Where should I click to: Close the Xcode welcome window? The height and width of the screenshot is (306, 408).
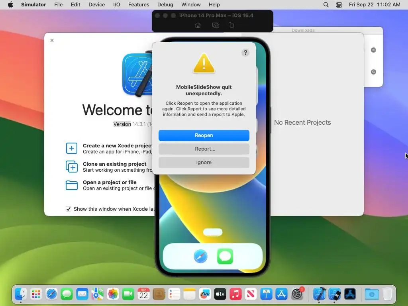(x=52, y=40)
